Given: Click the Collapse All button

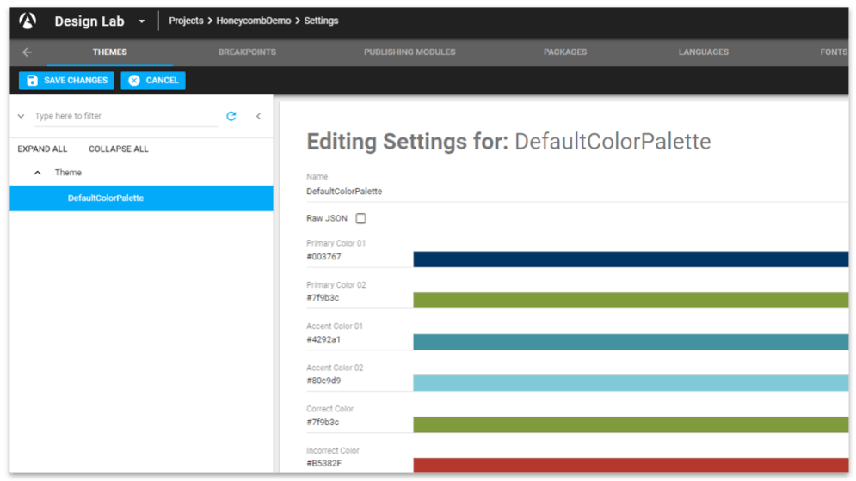Looking at the screenshot, I should click(x=119, y=149).
